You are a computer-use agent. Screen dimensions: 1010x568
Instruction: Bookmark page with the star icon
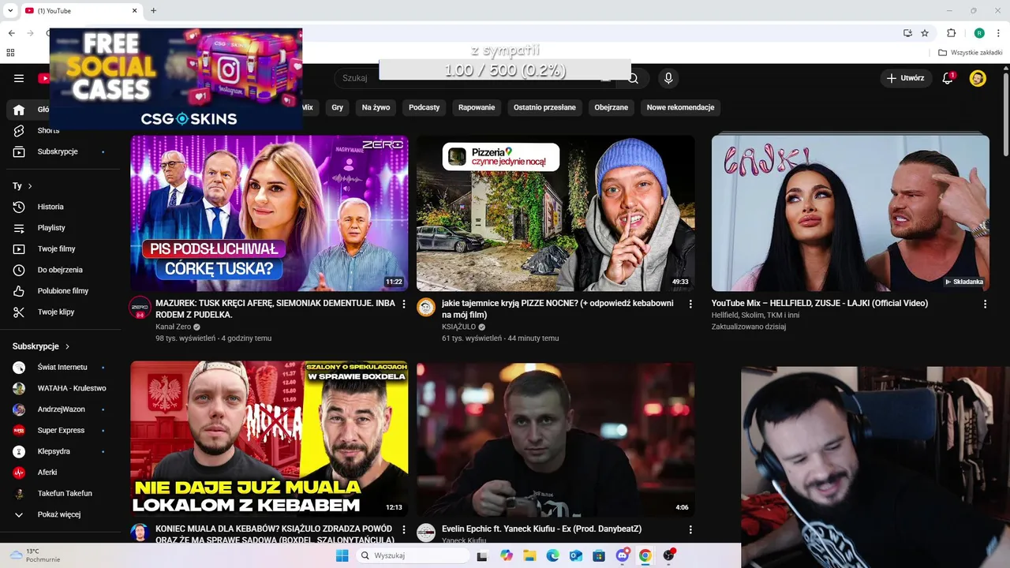click(x=925, y=33)
